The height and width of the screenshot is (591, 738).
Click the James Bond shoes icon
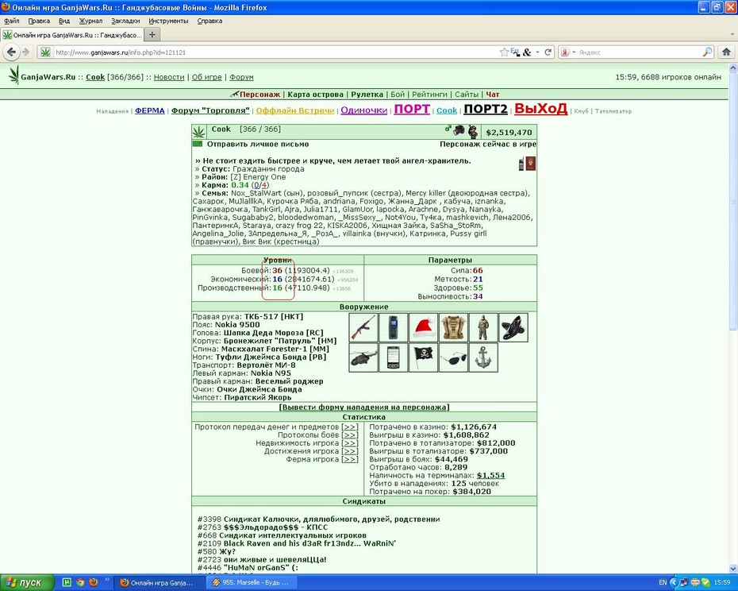coord(513,327)
